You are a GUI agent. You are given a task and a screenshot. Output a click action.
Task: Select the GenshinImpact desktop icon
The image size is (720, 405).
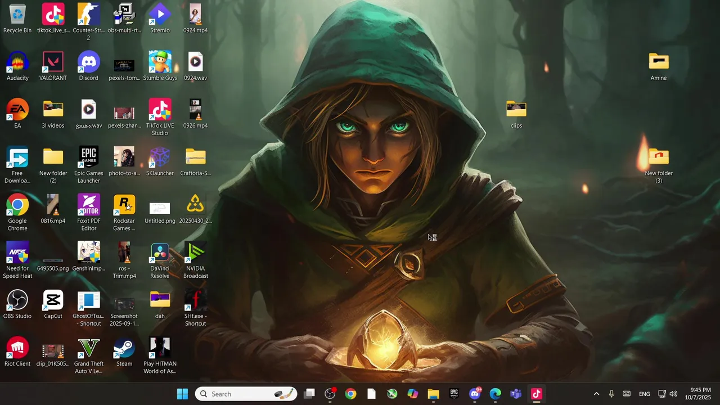[x=88, y=256]
